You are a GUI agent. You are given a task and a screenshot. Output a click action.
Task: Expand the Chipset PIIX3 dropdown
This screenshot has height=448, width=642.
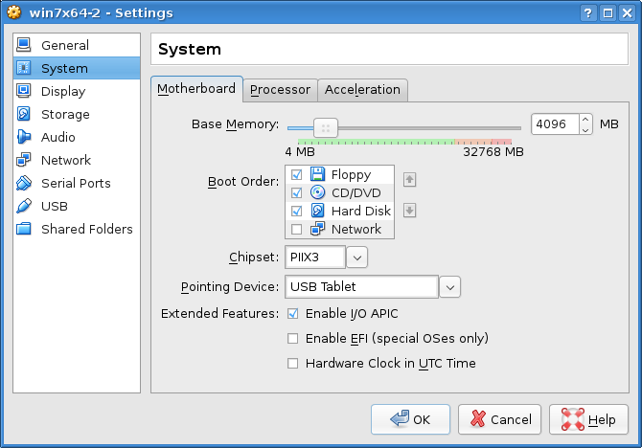click(356, 258)
